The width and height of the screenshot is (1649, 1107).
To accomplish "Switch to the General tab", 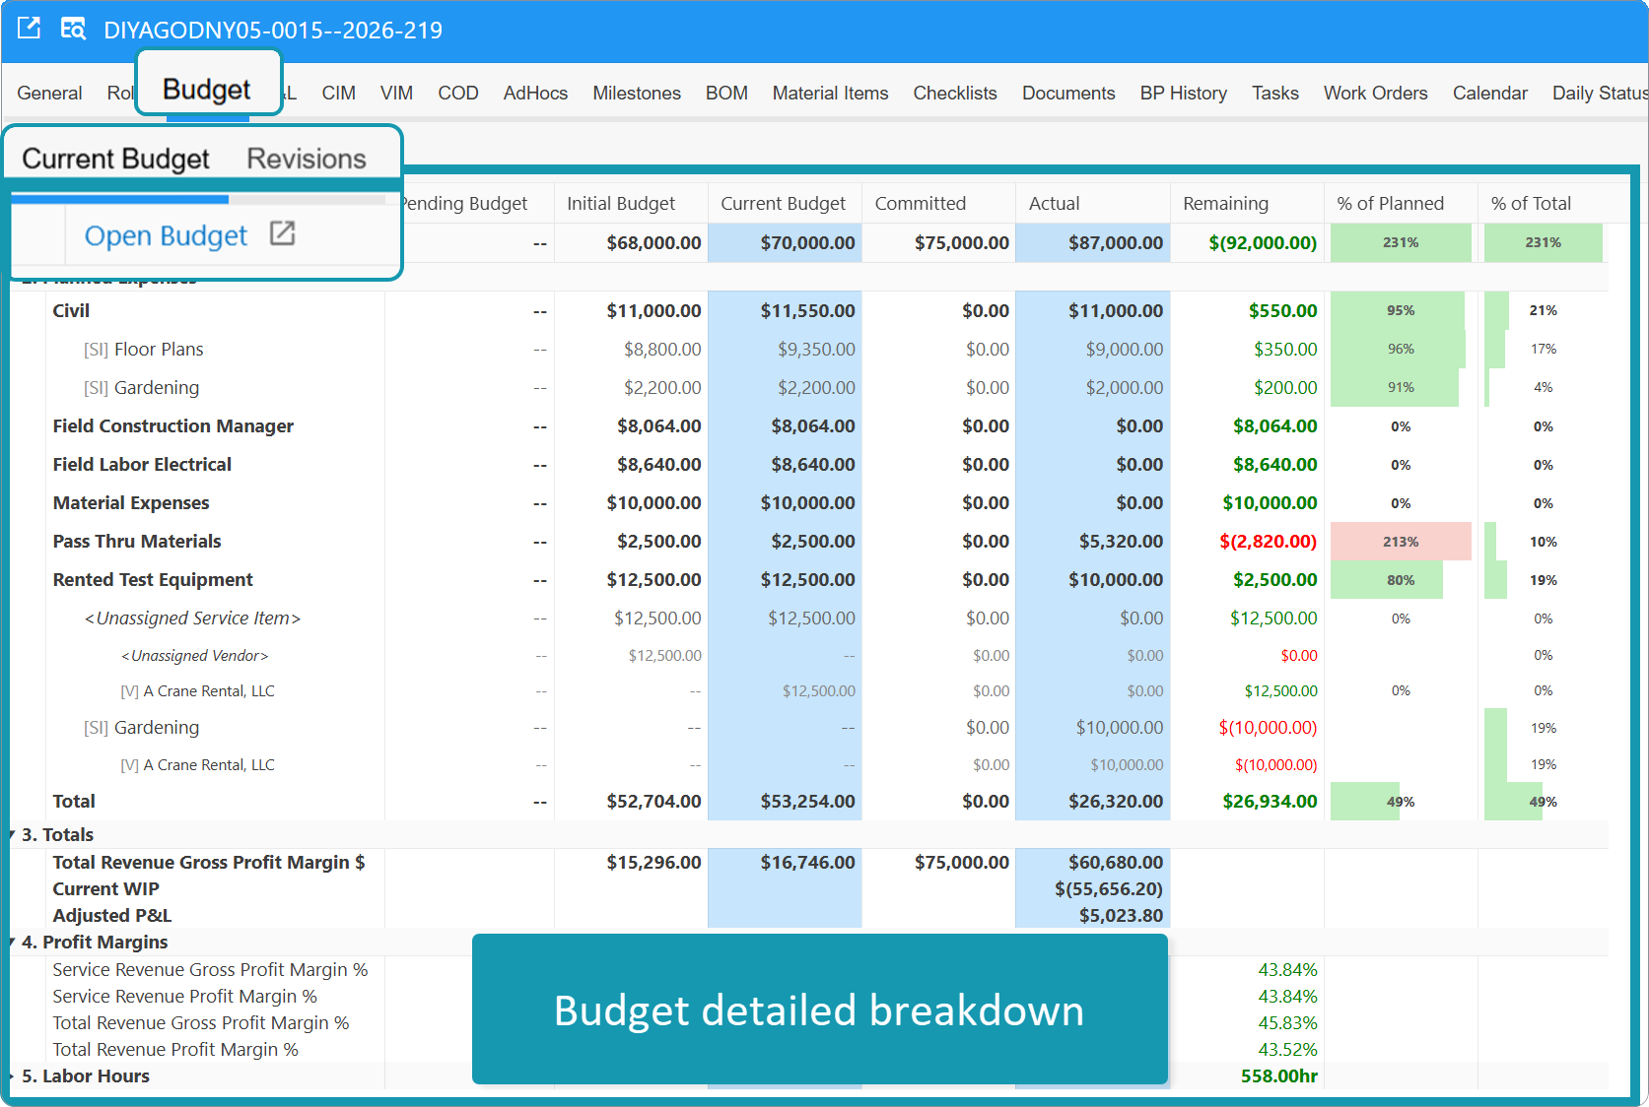I will click(x=49, y=93).
